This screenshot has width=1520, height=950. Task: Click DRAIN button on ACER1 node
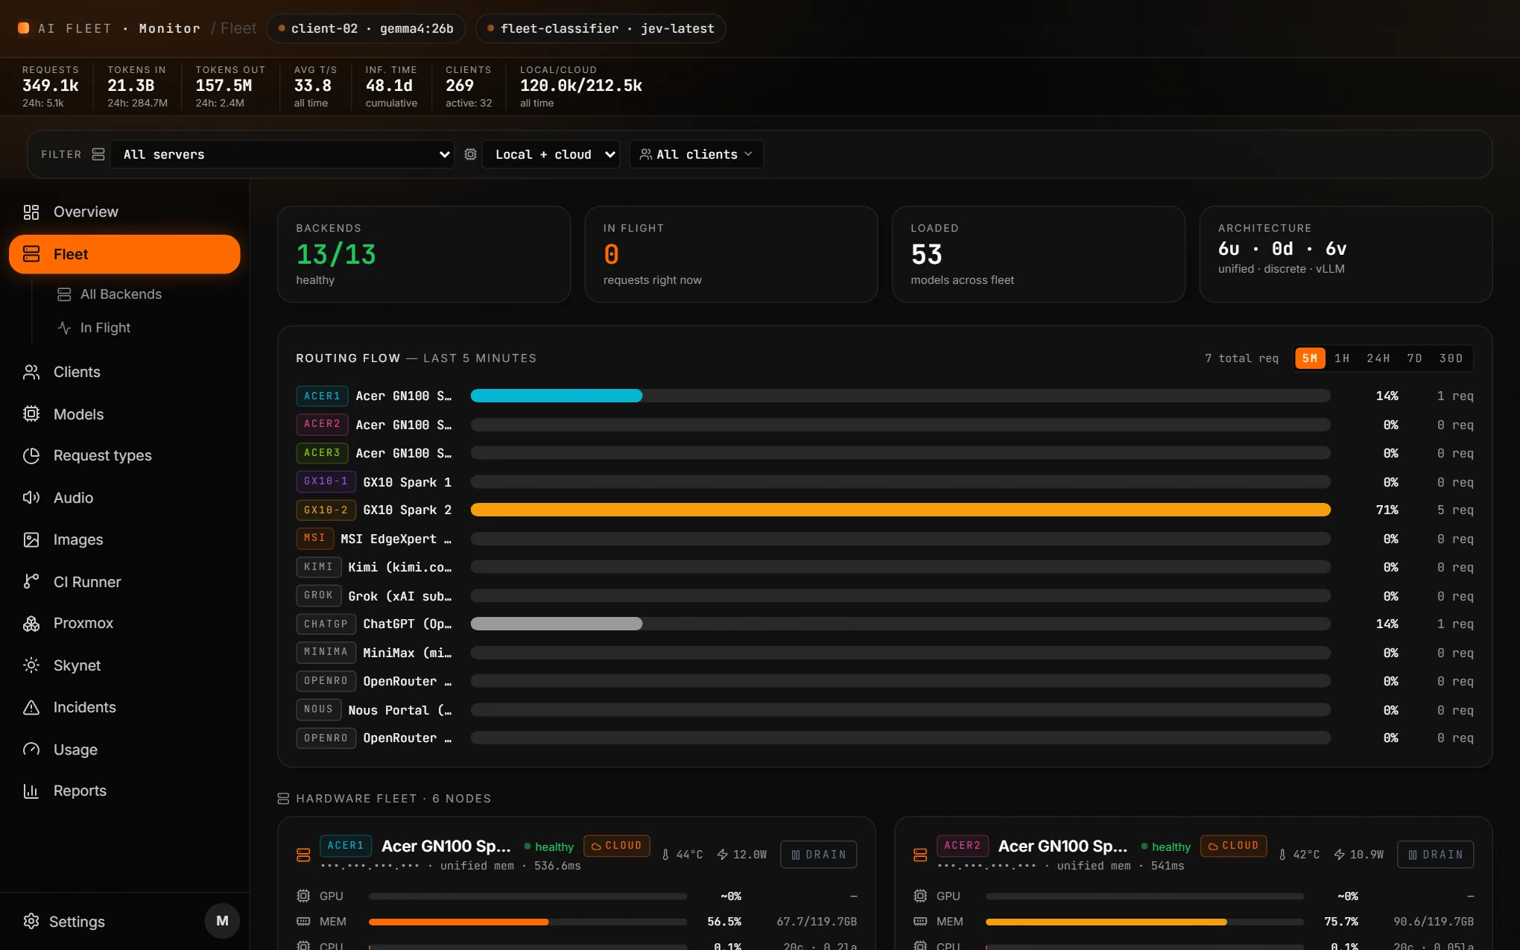coord(819,855)
